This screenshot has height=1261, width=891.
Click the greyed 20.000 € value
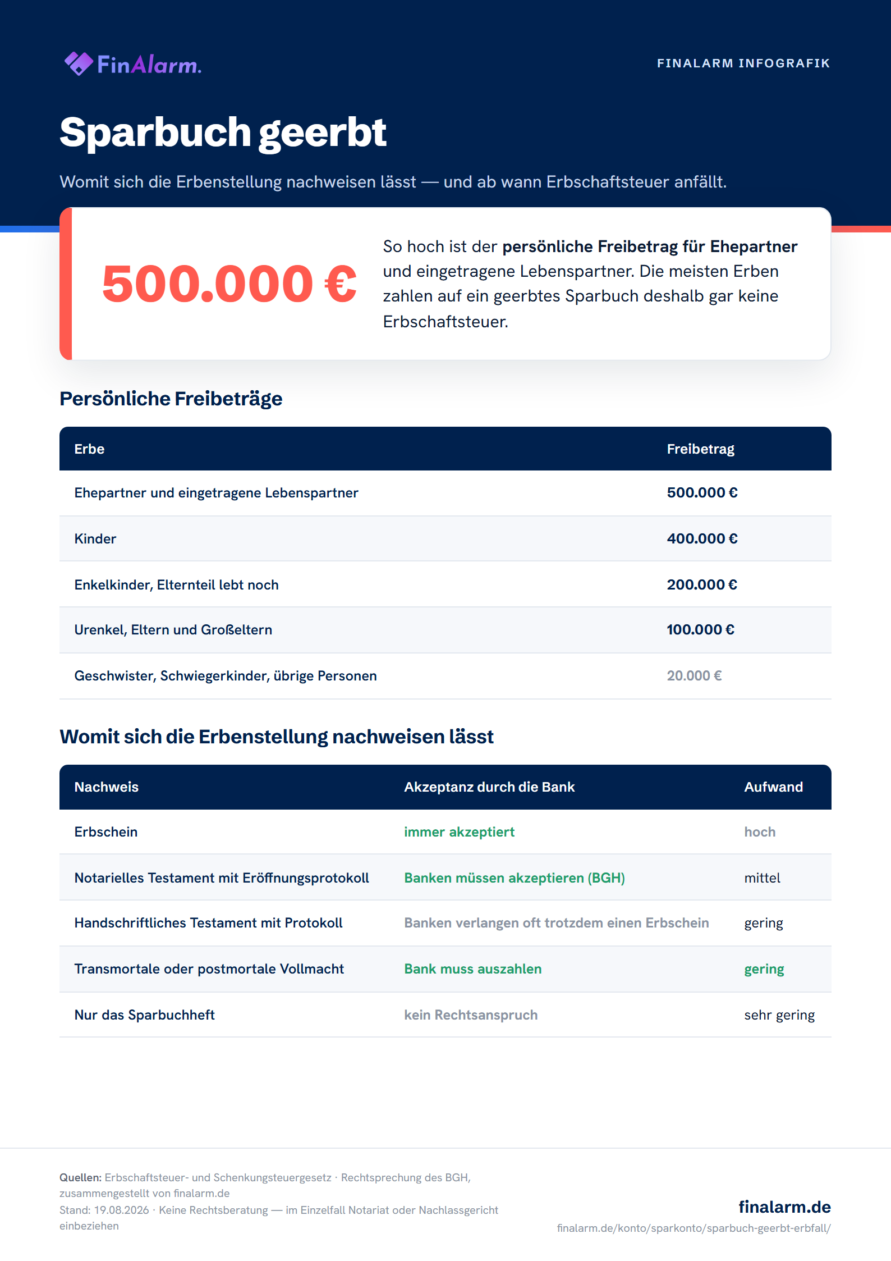pos(694,675)
